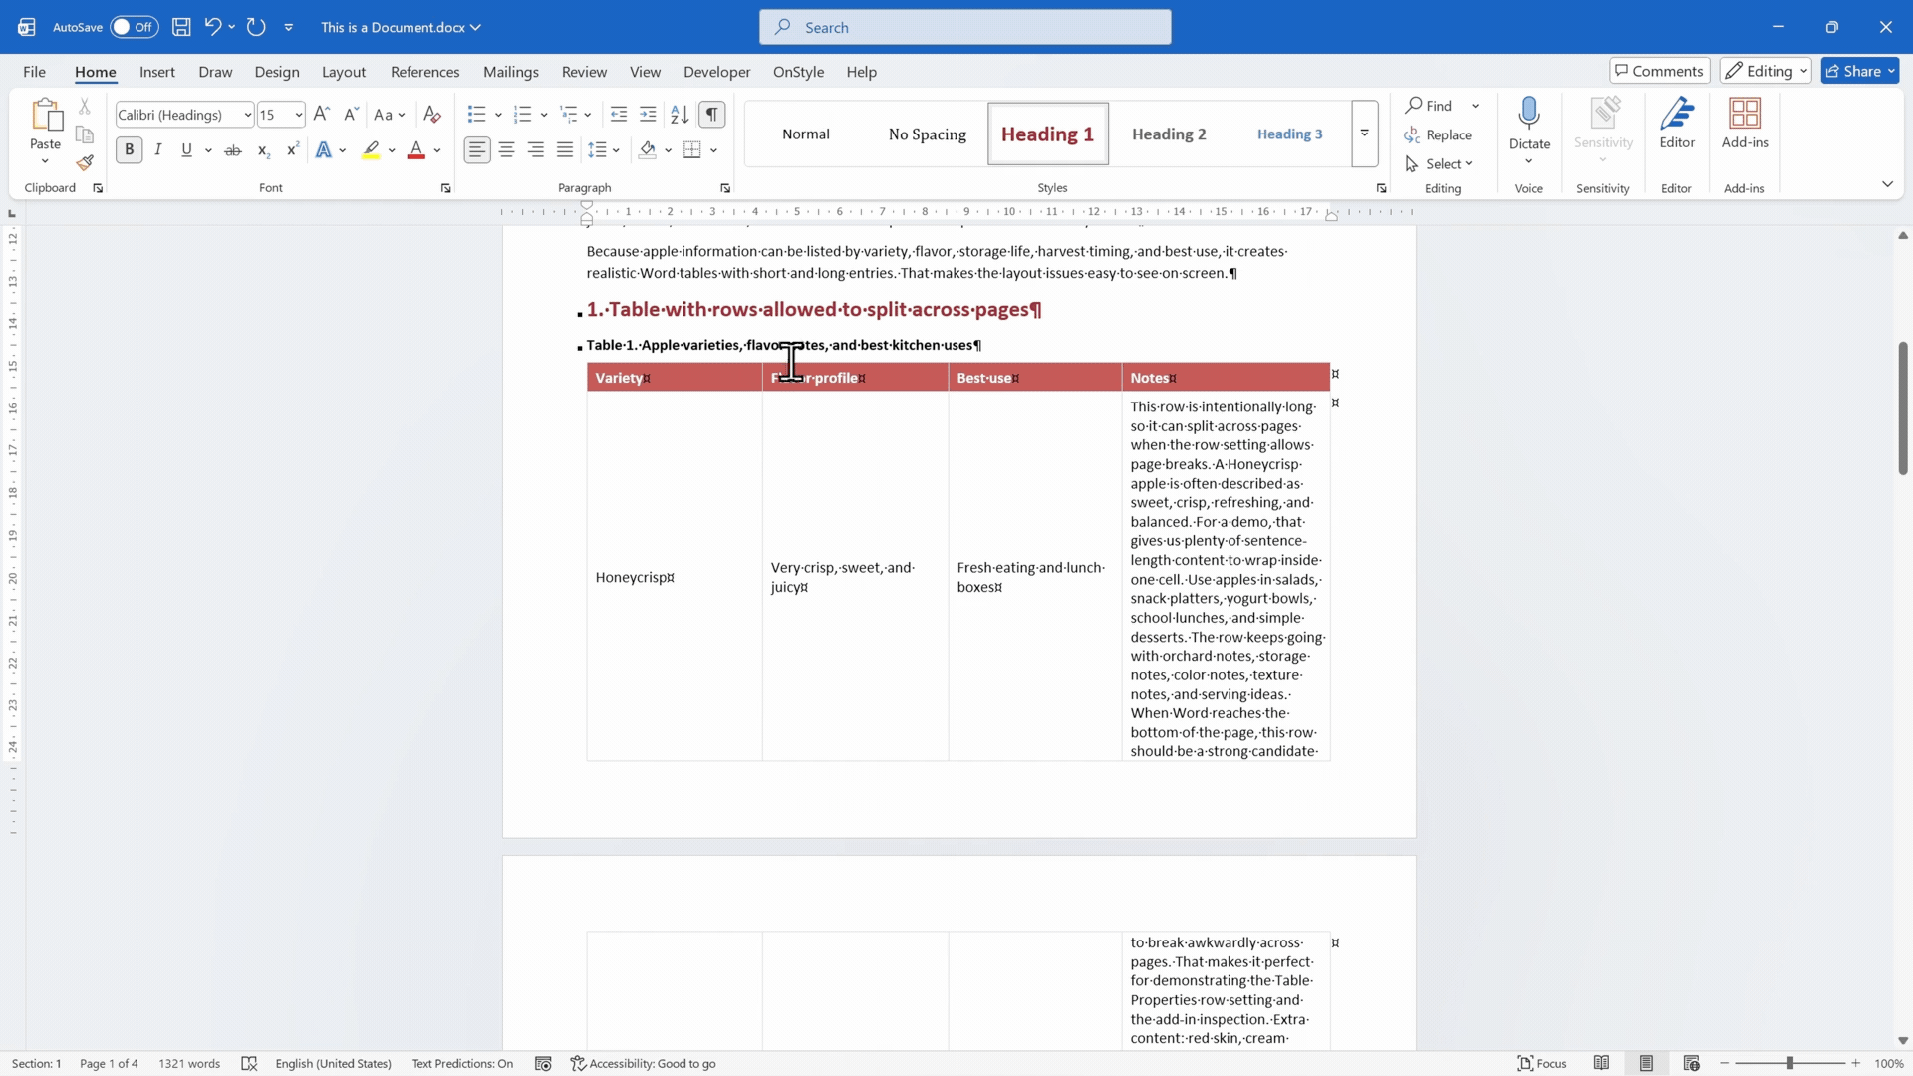This screenshot has height=1076, width=1913.
Task: Decrease paragraph indent
Action: coord(618,115)
